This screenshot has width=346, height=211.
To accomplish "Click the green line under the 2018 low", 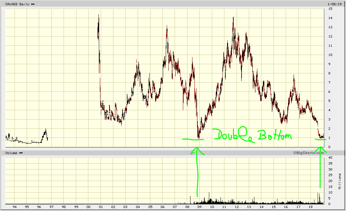I will 320,140.
